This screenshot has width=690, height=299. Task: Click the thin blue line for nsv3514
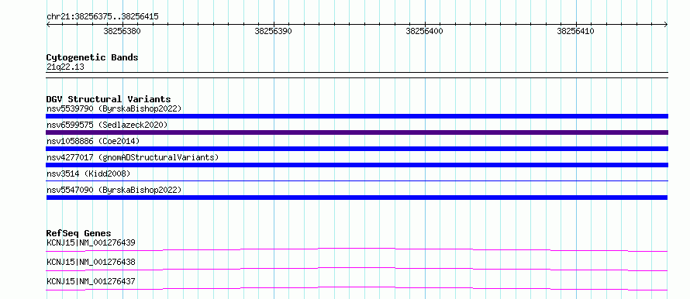point(357,180)
